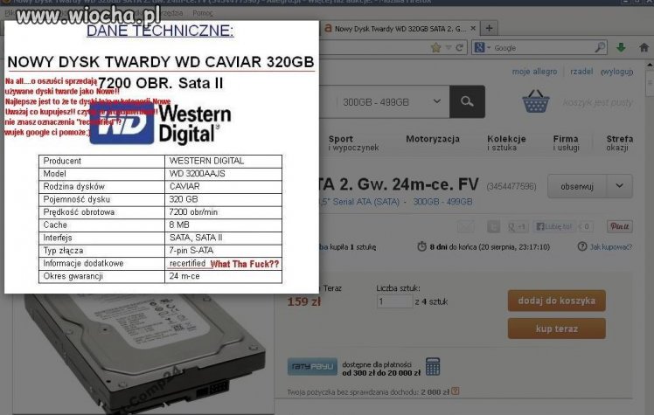Click the DANE TECHNICZNE heading
Screen dimensions: 654x415
coord(160,31)
